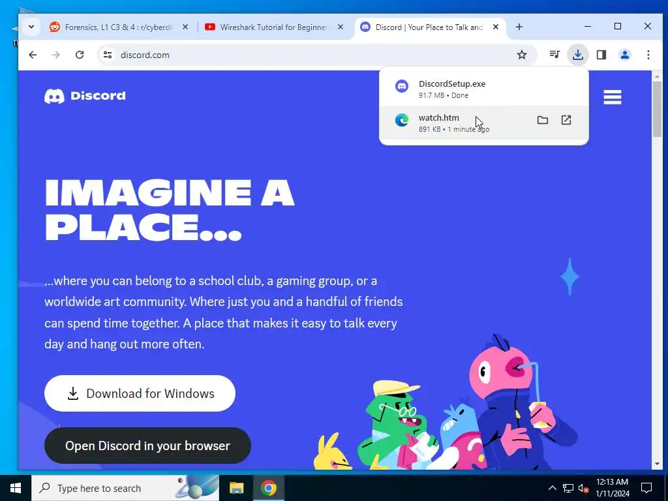
Task: Close the Forensics Reddit tab
Action: pyautogui.click(x=185, y=27)
